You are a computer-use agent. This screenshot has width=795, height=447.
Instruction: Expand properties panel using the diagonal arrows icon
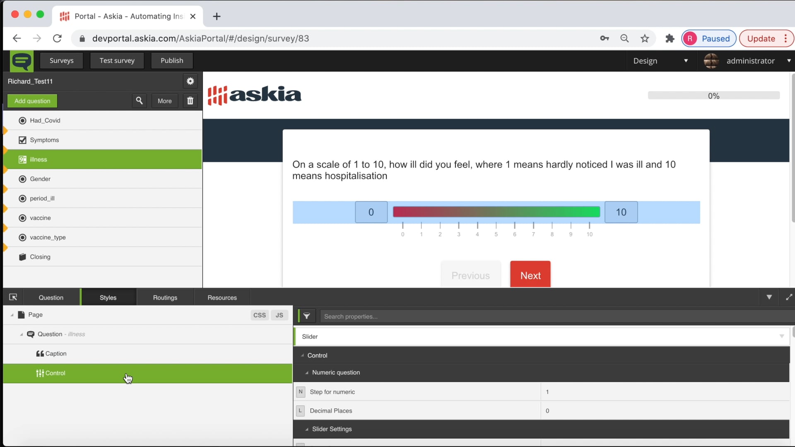[789, 297]
